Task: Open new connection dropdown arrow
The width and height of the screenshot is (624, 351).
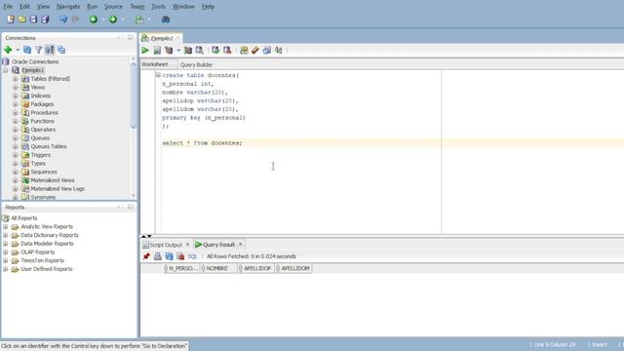Action: click(18, 50)
